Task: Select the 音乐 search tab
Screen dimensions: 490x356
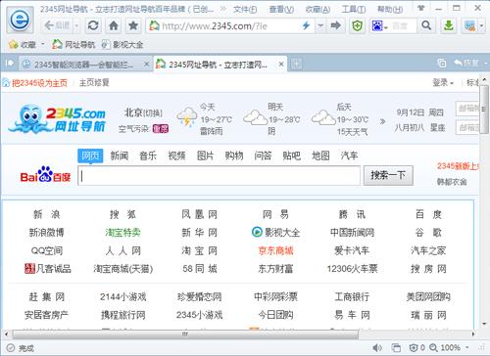Action: coord(148,156)
